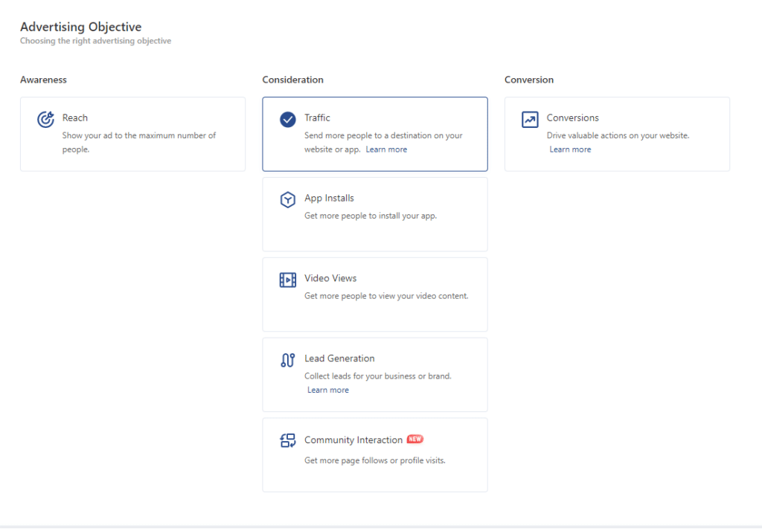Image resolution: width=762 pixels, height=531 pixels.
Task: Click the Advertising Objective page title
Action: coord(80,28)
